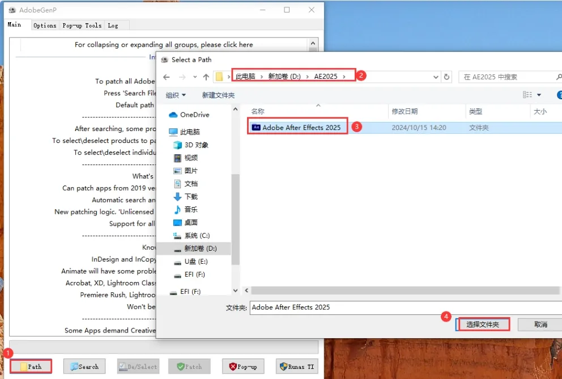Expand the address bar history dropdown

click(436, 77)
